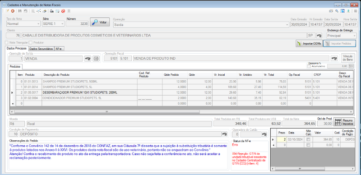Click the Observações do Pedido text area
The width and height of the screenshot is (361, 175).
(x=118, y=157)
